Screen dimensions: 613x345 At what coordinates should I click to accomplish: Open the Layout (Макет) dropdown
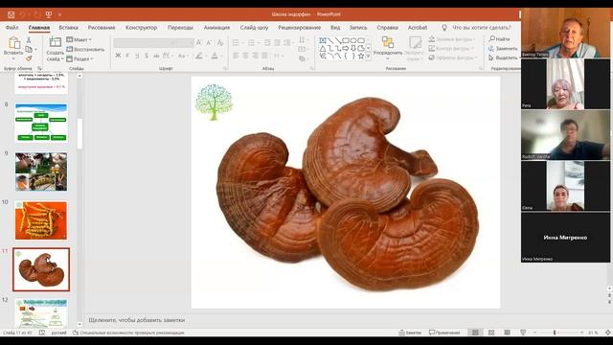(x=79, y=40)
